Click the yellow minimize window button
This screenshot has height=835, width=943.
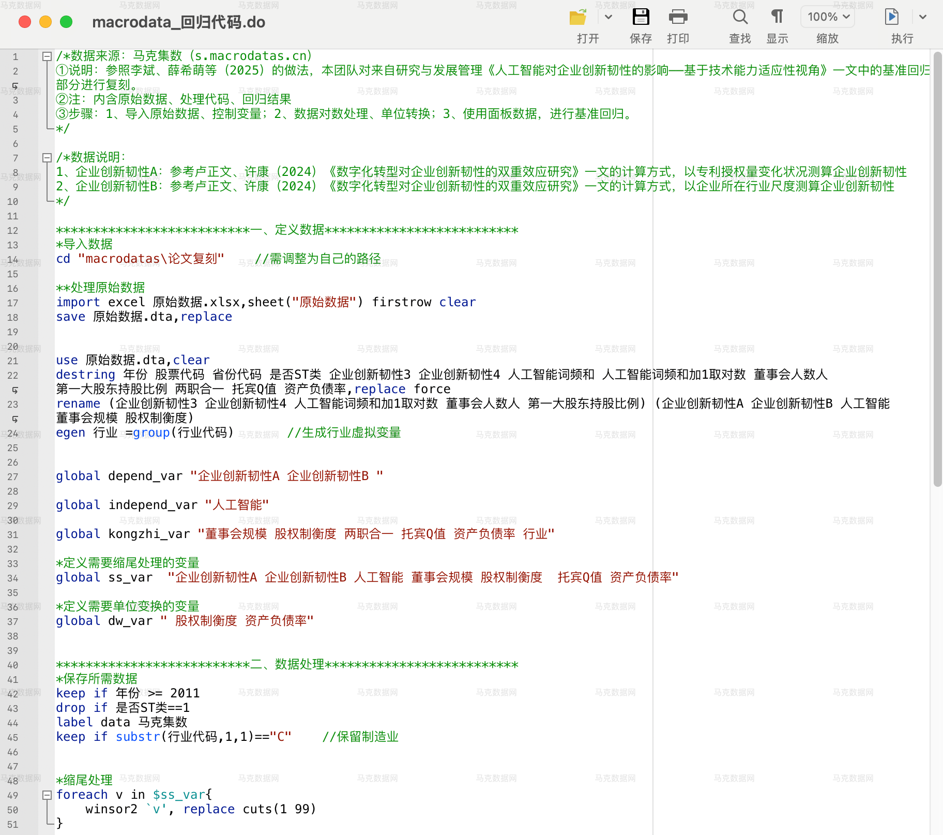click(45, 22)
